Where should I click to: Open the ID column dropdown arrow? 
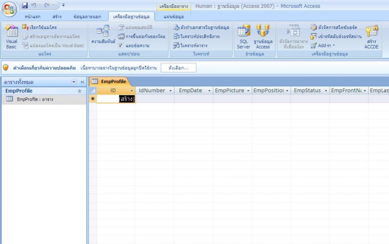coord(132,91)
